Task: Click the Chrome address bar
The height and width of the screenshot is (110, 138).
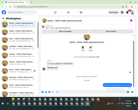Action: [x=68, y=7]
